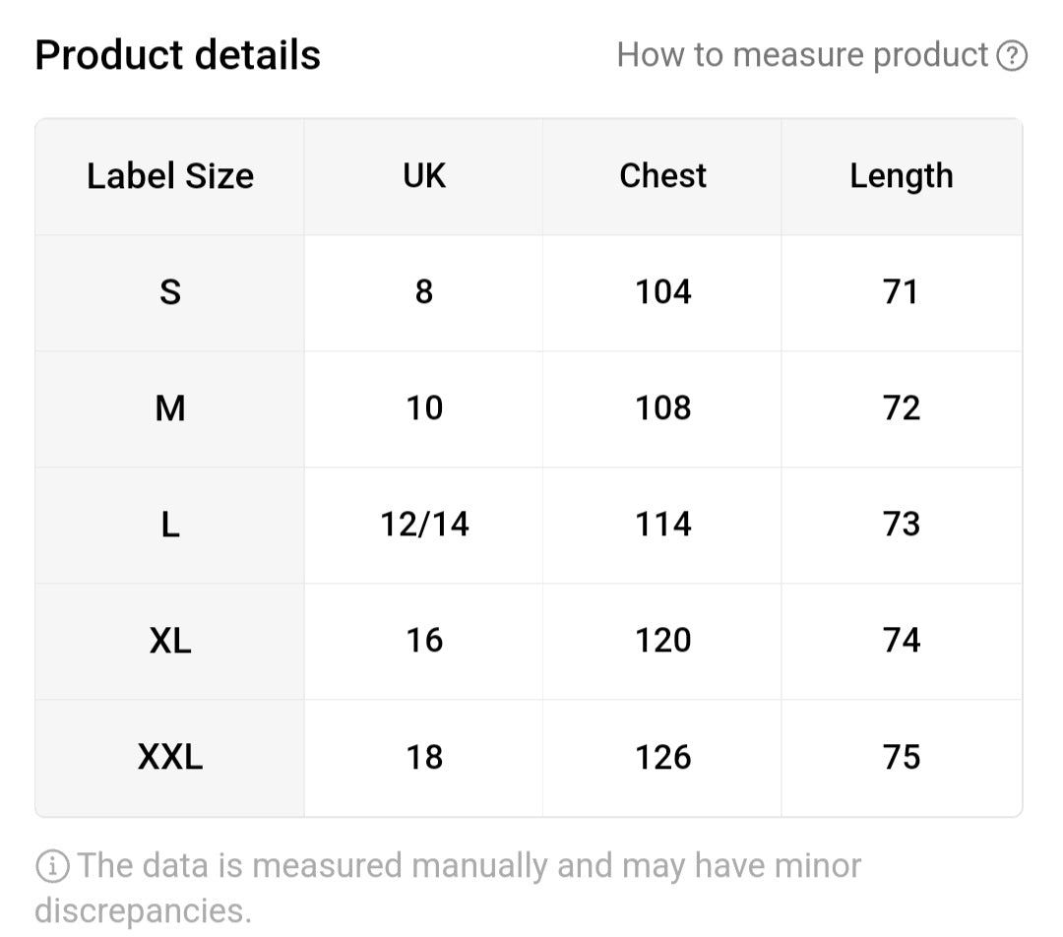The width and height of the screenshot is (1063, 937).
Task: Select the L size row label
Action: point(170,525)
